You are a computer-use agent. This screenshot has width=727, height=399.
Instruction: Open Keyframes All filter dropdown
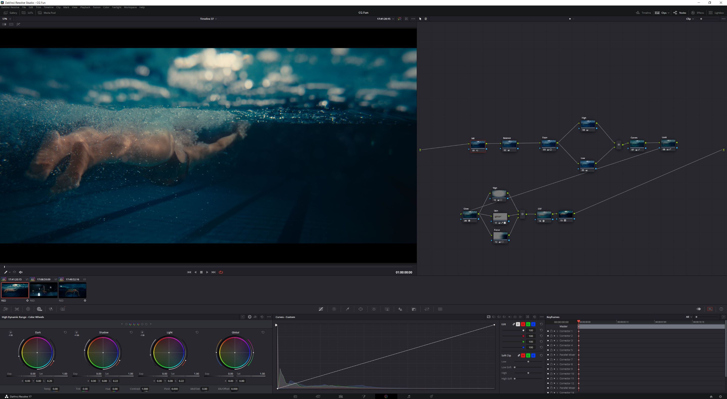coord(689,317)
